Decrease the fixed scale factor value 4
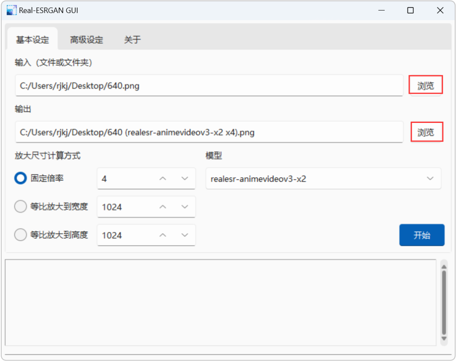 pos(185,178)
